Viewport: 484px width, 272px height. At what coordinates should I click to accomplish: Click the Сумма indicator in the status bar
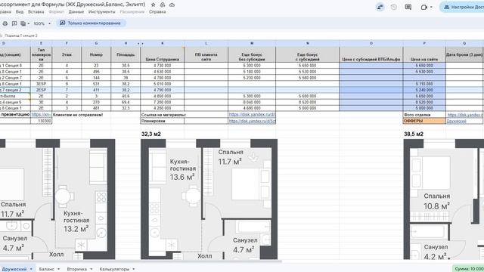pyautogui.click(x=468, y=269)
